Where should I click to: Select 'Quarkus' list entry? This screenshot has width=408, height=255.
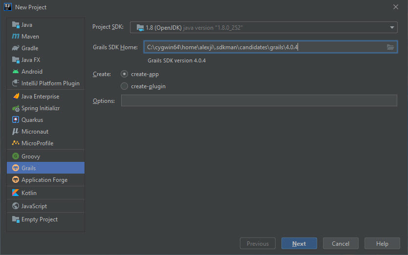32,120
